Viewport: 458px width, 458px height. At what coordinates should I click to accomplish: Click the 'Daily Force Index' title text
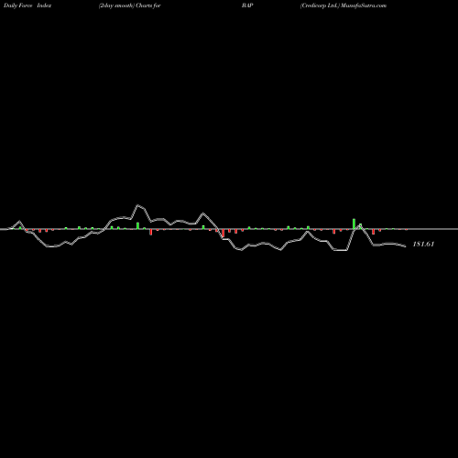click(27, 5)
